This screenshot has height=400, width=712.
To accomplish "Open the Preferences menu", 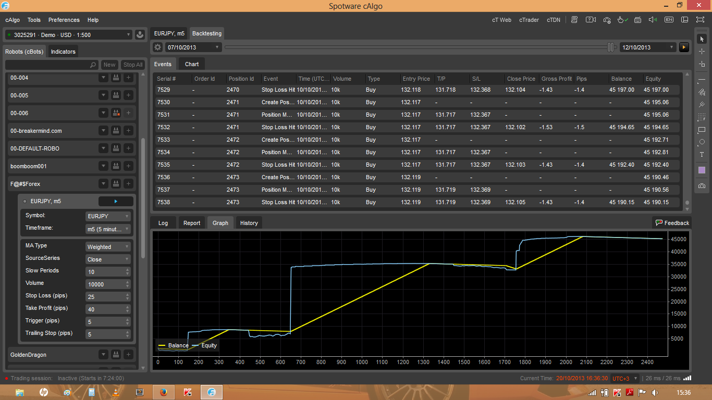I will pyautogui.click(x=64, y=20).
